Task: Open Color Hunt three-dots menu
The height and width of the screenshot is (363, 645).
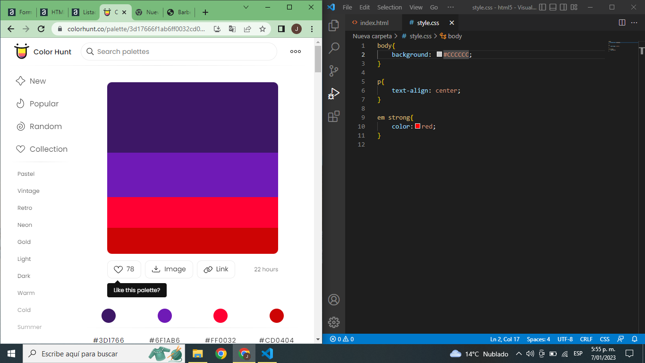Action: point(296,52)
